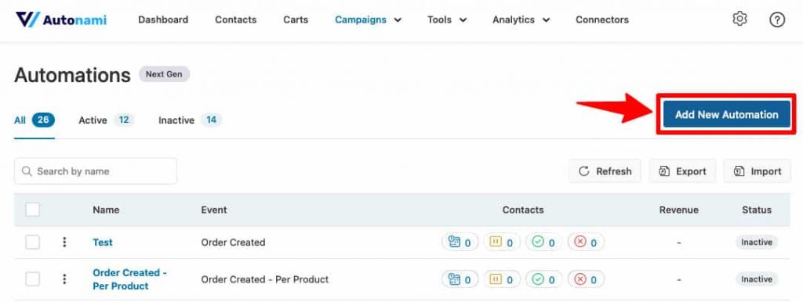The image size is (803, 302).
Task: Switch to the Active tab
Action: (106, 120)
